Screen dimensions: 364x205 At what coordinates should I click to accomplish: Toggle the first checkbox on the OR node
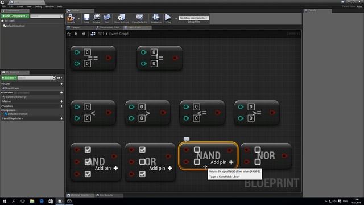pyautogui.click(x=142, y=150)
